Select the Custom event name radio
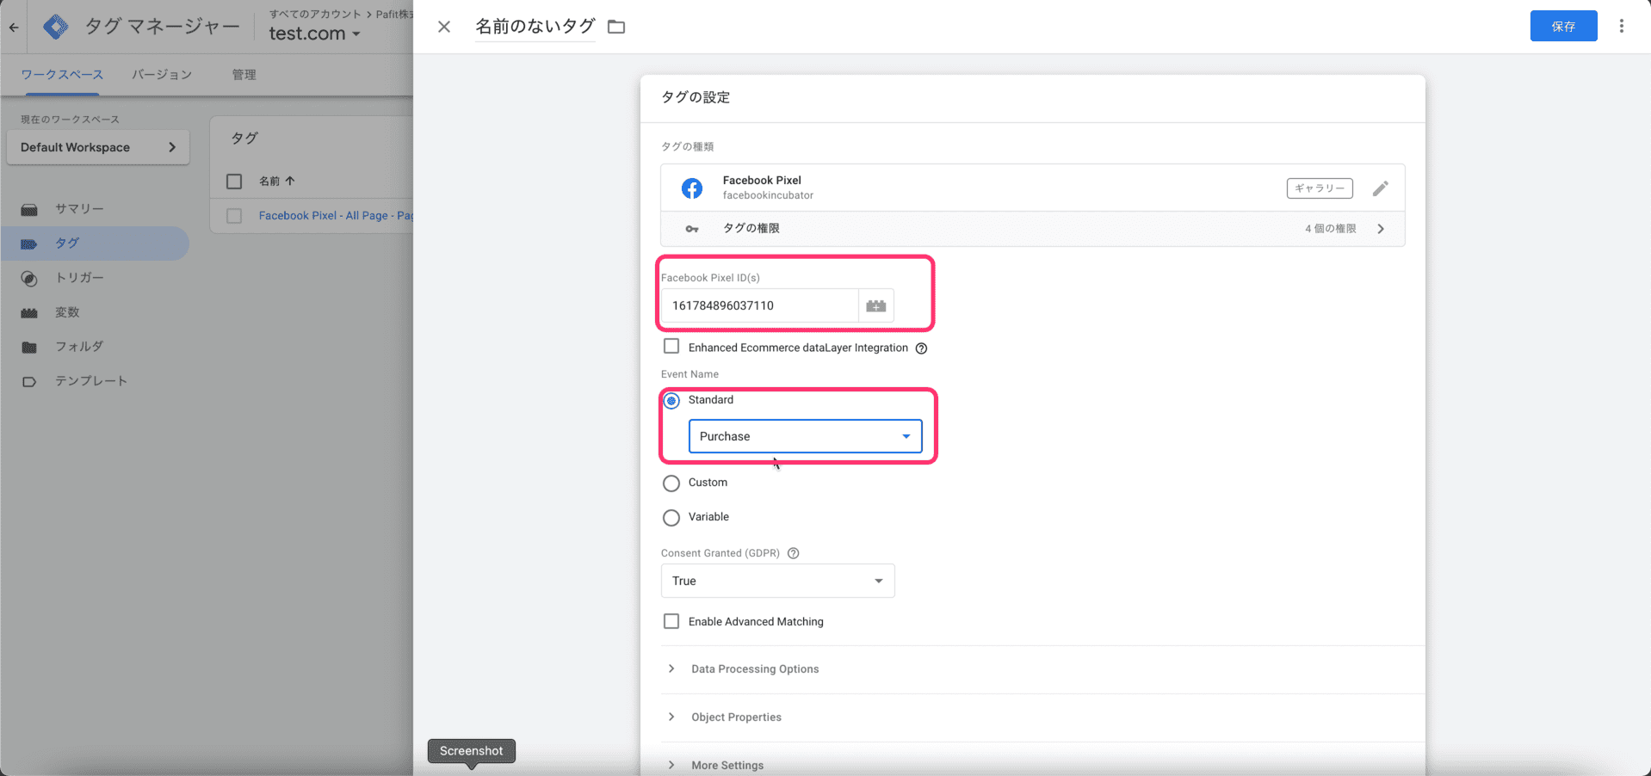The width and height of the screenshot is (1651, 776). point(671,483)
